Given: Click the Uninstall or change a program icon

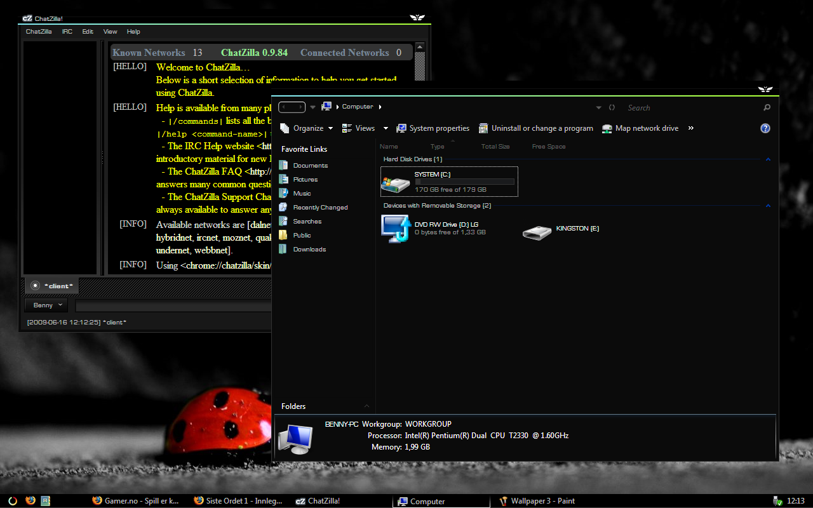Looking at the screenshot, I should pos(483,128).
